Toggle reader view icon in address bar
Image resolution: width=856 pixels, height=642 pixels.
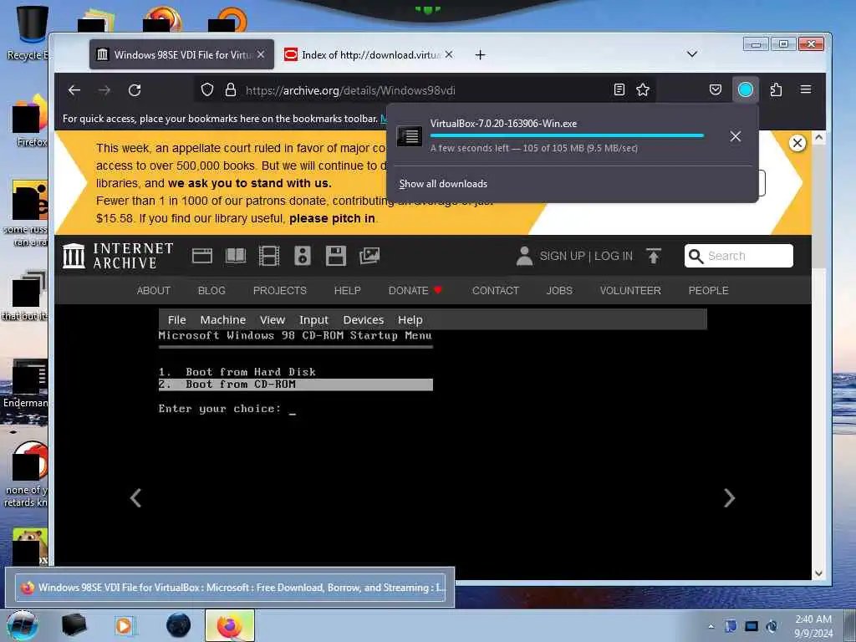[x=619, y=89]
